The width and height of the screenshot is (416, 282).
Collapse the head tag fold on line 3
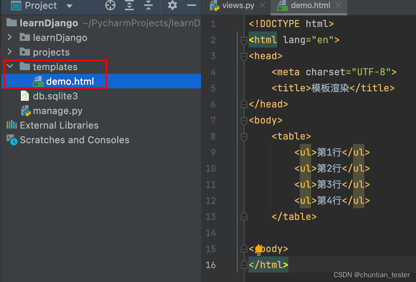click(244, 56)
